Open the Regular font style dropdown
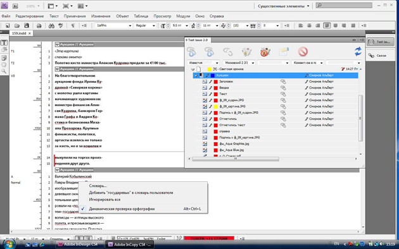399x249 pixels. (145, 26)
